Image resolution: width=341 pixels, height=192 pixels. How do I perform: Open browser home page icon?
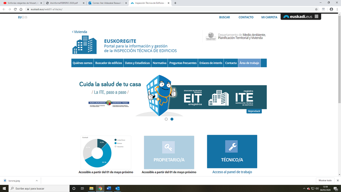pyautogui.click(x=21, y=9)
